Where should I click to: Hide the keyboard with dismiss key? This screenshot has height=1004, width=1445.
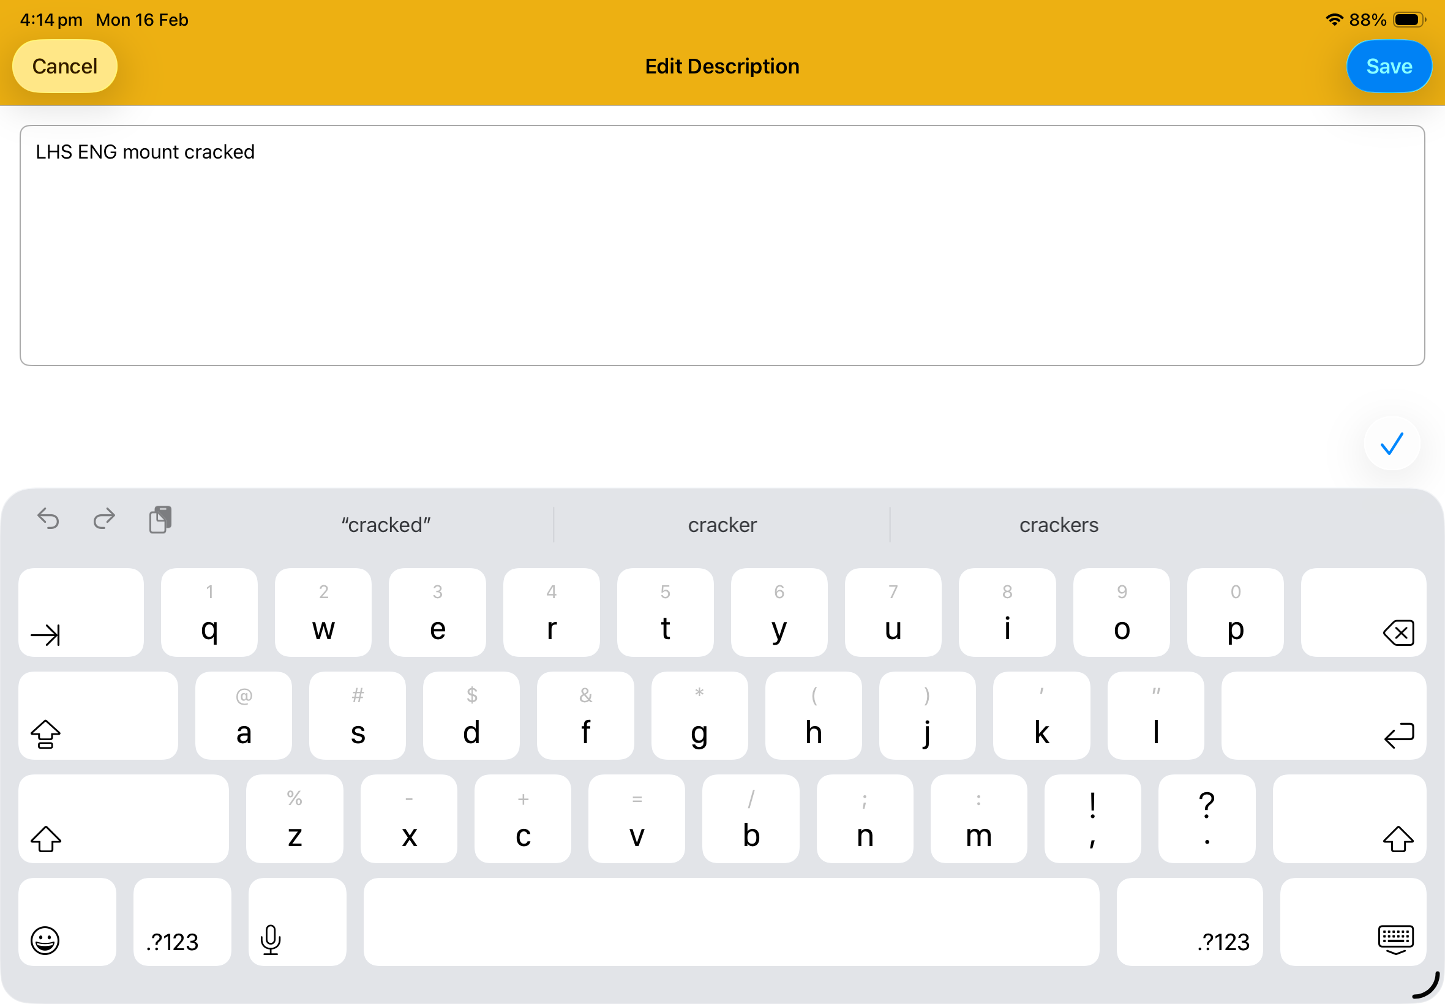click(1353, 922)
